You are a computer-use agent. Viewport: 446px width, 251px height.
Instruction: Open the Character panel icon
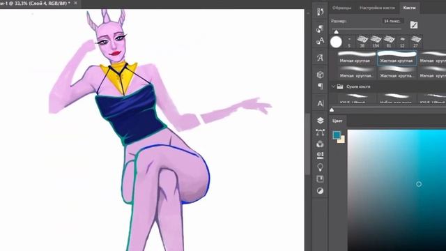click(320, 104)
